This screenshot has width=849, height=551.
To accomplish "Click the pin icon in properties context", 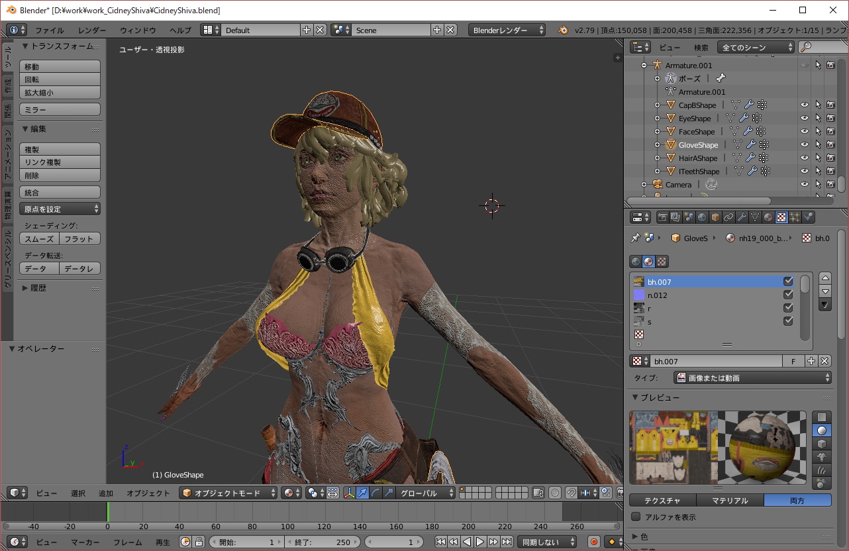I will (636, 238).
